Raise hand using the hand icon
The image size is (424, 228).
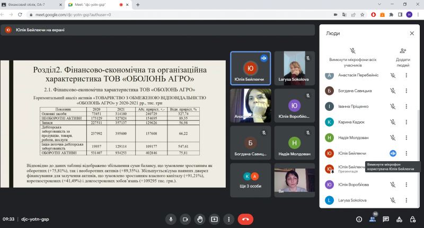200,220
